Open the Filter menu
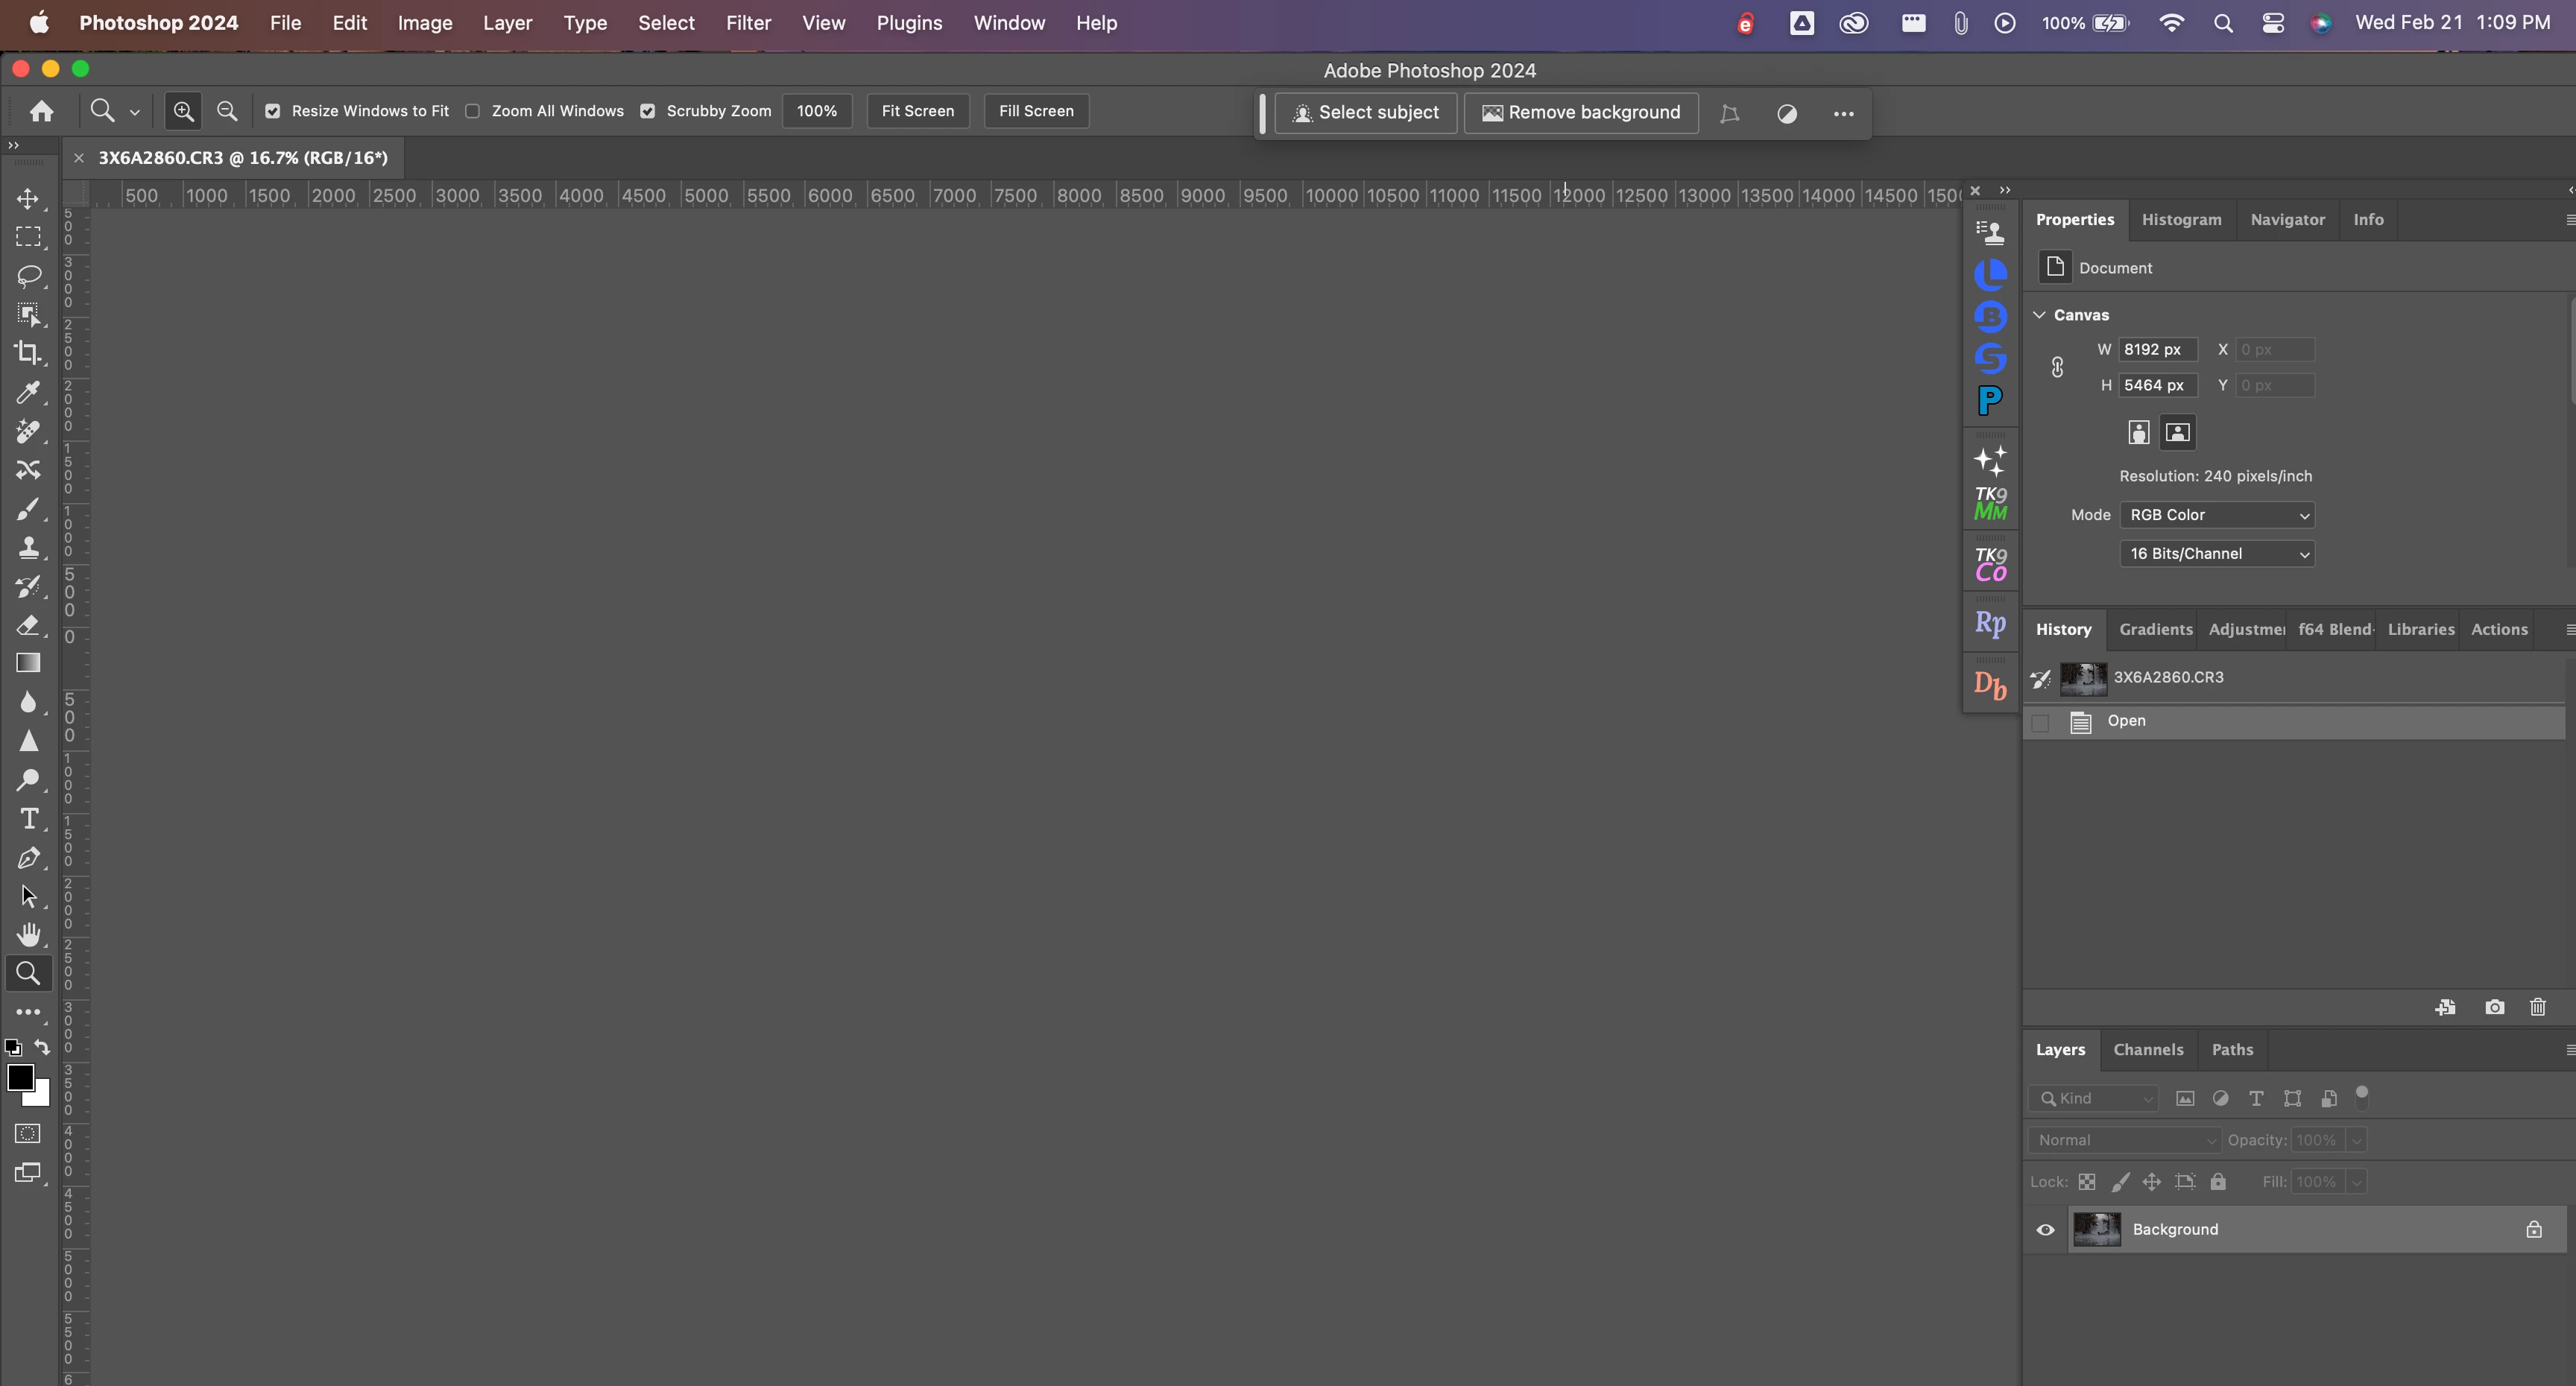 coord(748,23)
